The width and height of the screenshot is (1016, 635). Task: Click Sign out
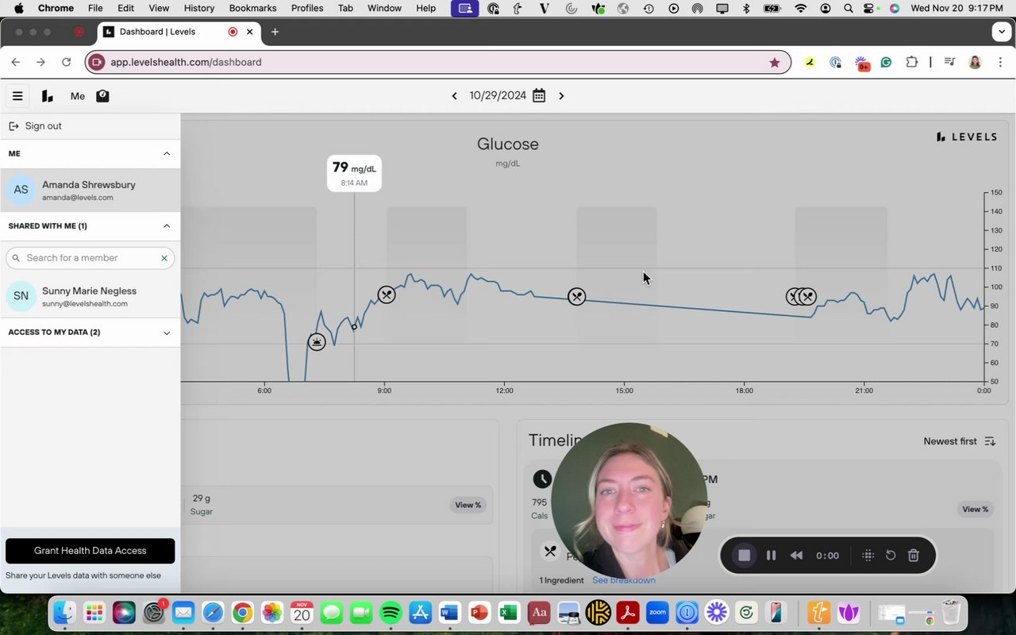coord(43,126)
